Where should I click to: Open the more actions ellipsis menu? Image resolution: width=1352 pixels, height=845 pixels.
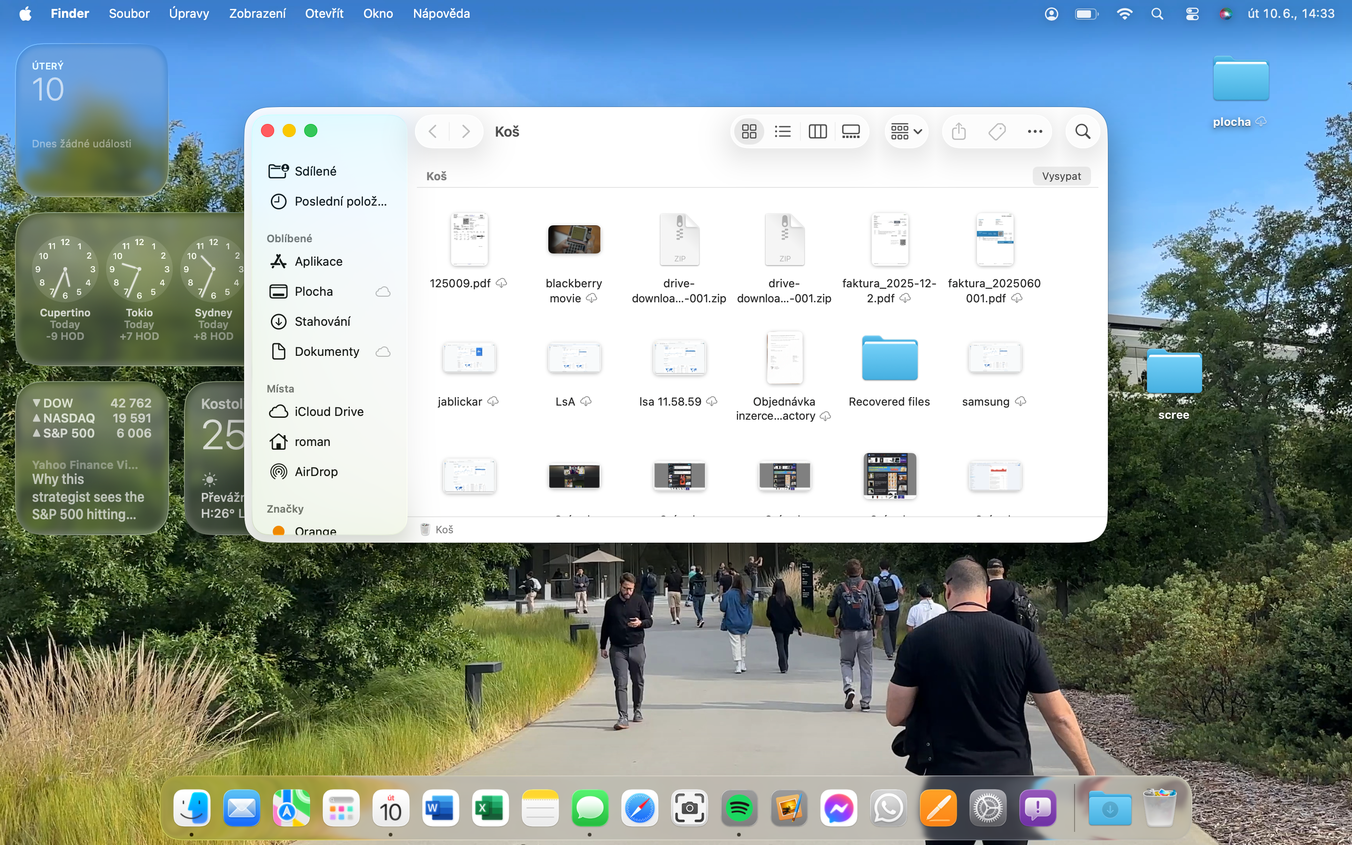[1035, 132]
